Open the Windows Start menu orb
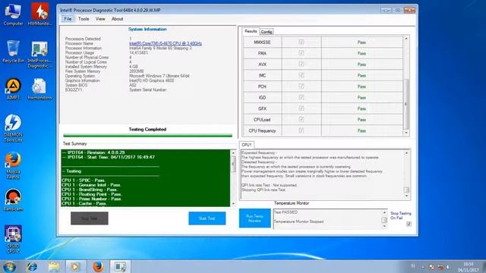Screen dimensions: 486x273 pyautogui.click(x=9, y=266)
